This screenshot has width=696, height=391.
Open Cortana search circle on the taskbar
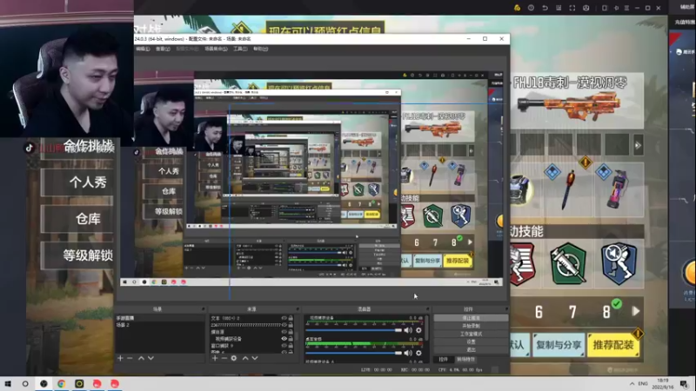point(25,383)
